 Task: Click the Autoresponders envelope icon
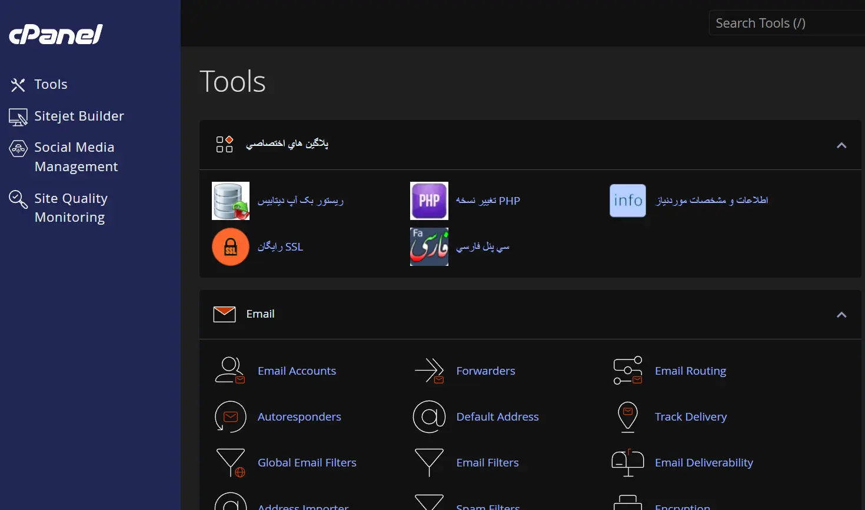tap(230, 416)
